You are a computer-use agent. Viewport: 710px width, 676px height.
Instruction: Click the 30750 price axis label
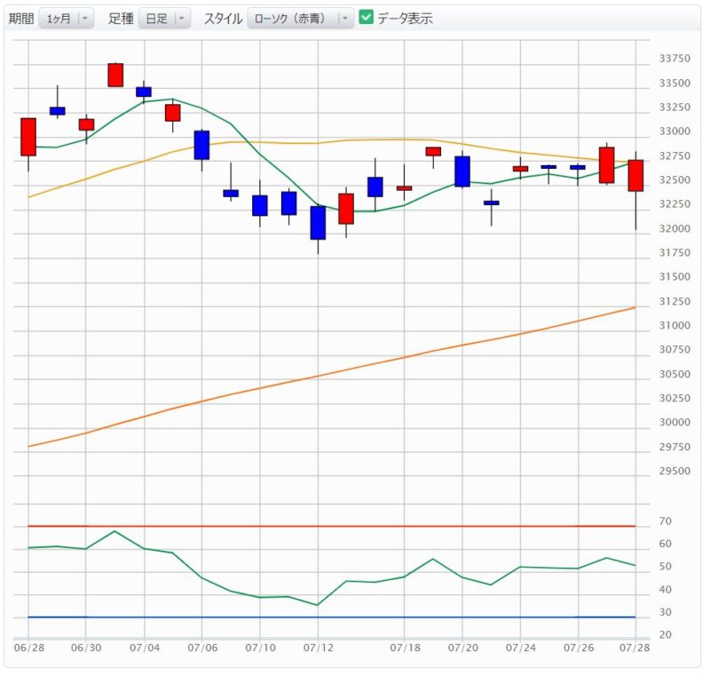(x=674, y=349)
